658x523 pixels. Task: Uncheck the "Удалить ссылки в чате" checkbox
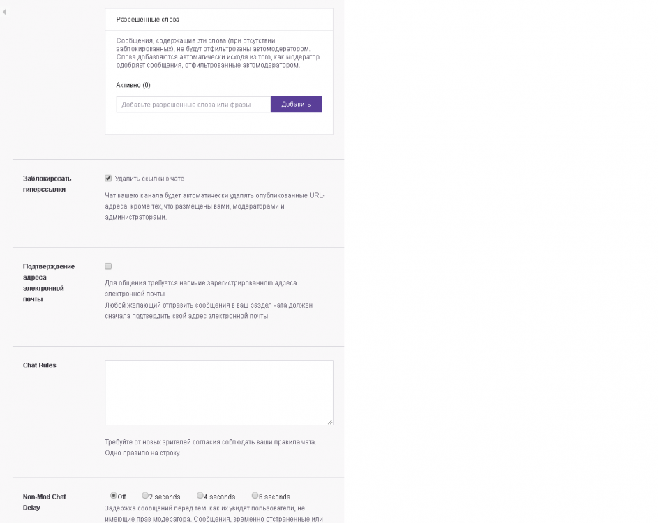(108, 177)
